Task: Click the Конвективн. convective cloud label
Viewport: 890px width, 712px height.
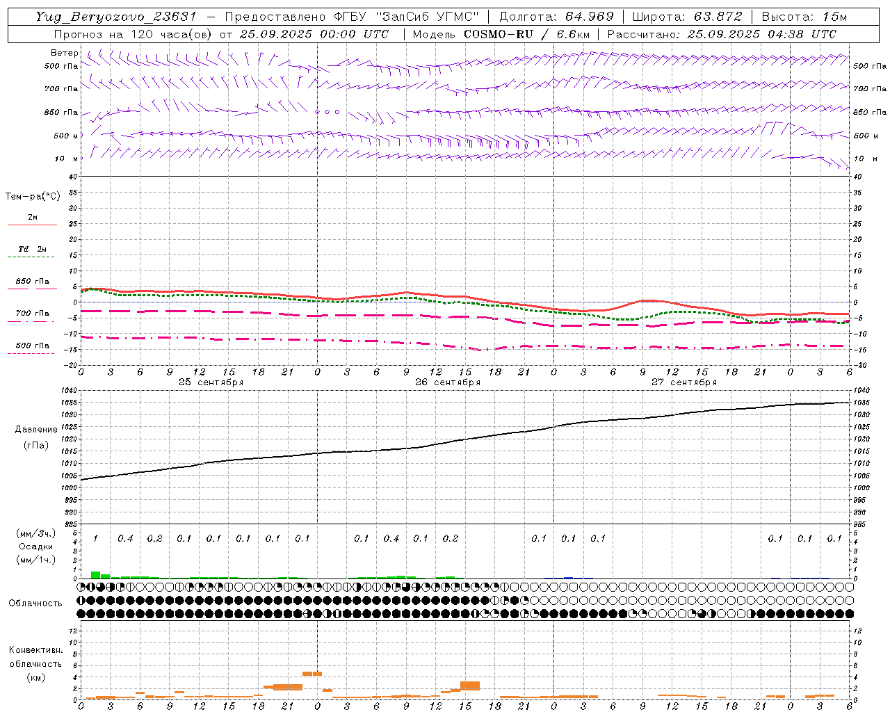Action: 35,650
